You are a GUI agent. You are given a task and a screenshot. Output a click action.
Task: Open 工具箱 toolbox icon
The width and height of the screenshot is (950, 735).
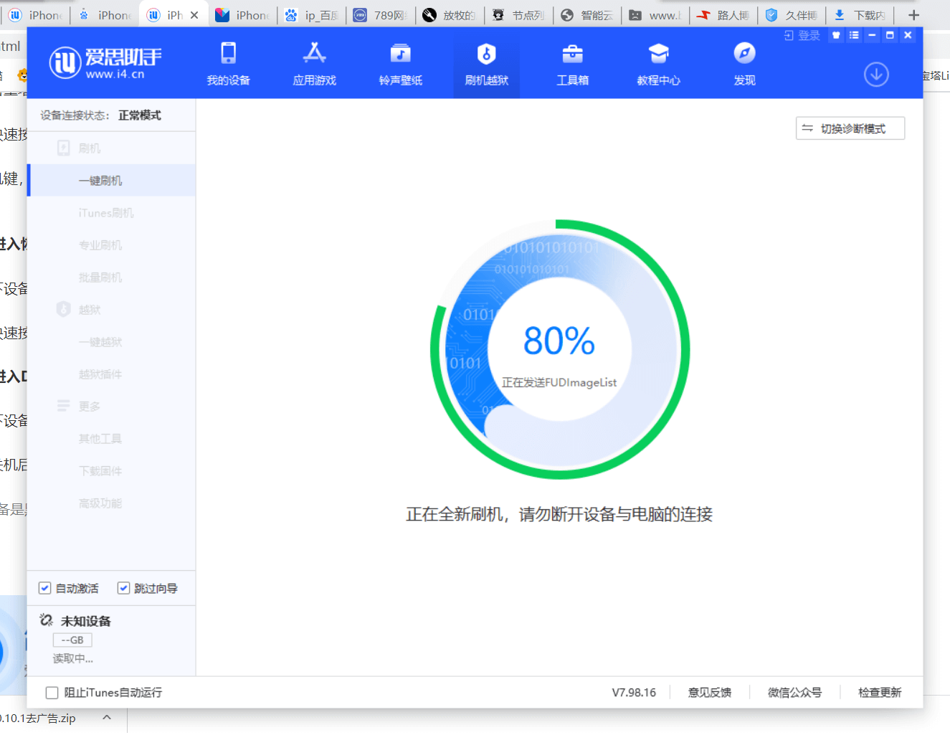tap(572, 54)
